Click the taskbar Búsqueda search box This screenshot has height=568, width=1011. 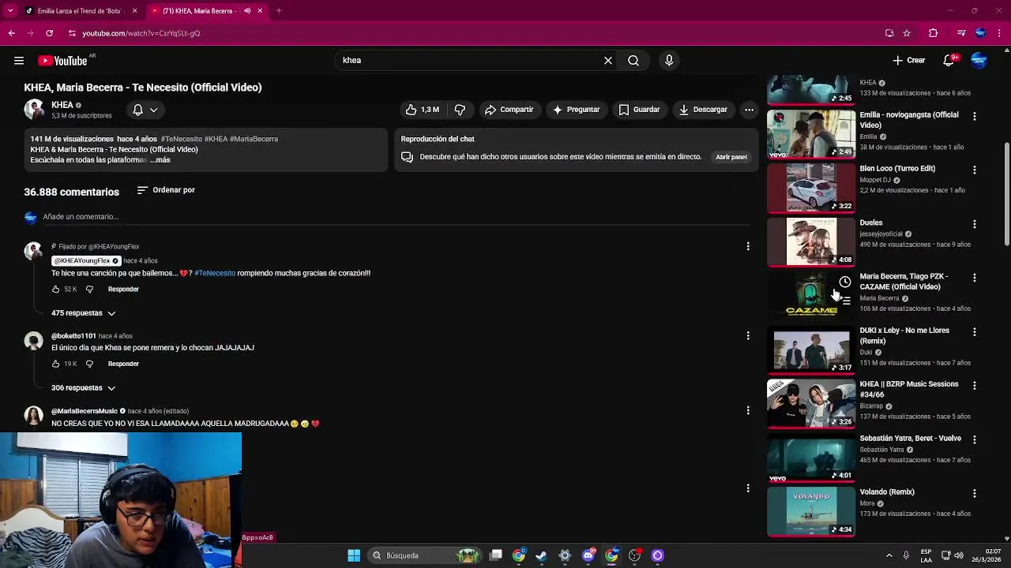point(425,555)
